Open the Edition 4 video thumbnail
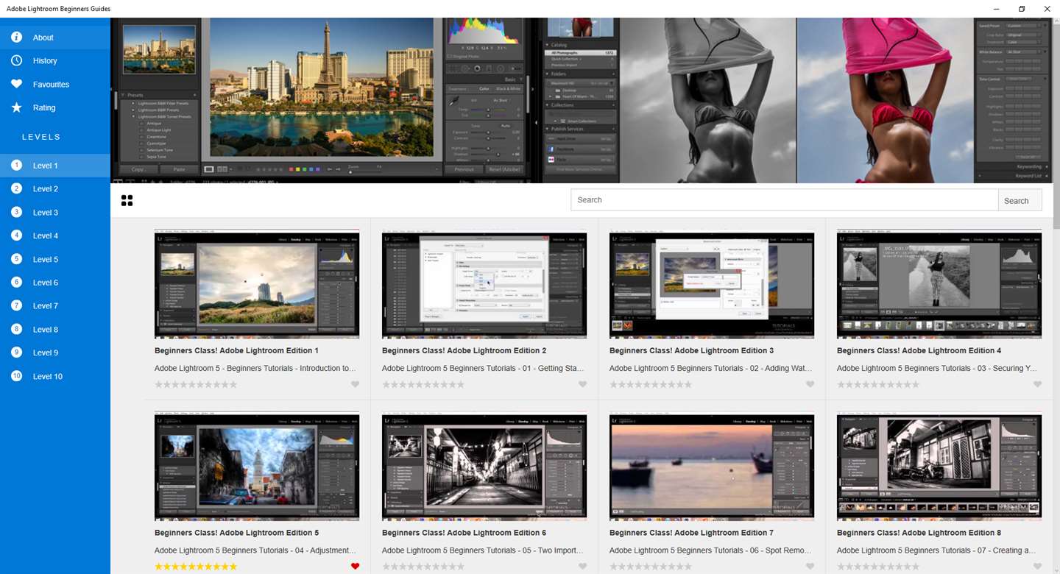 click(939, 284)
